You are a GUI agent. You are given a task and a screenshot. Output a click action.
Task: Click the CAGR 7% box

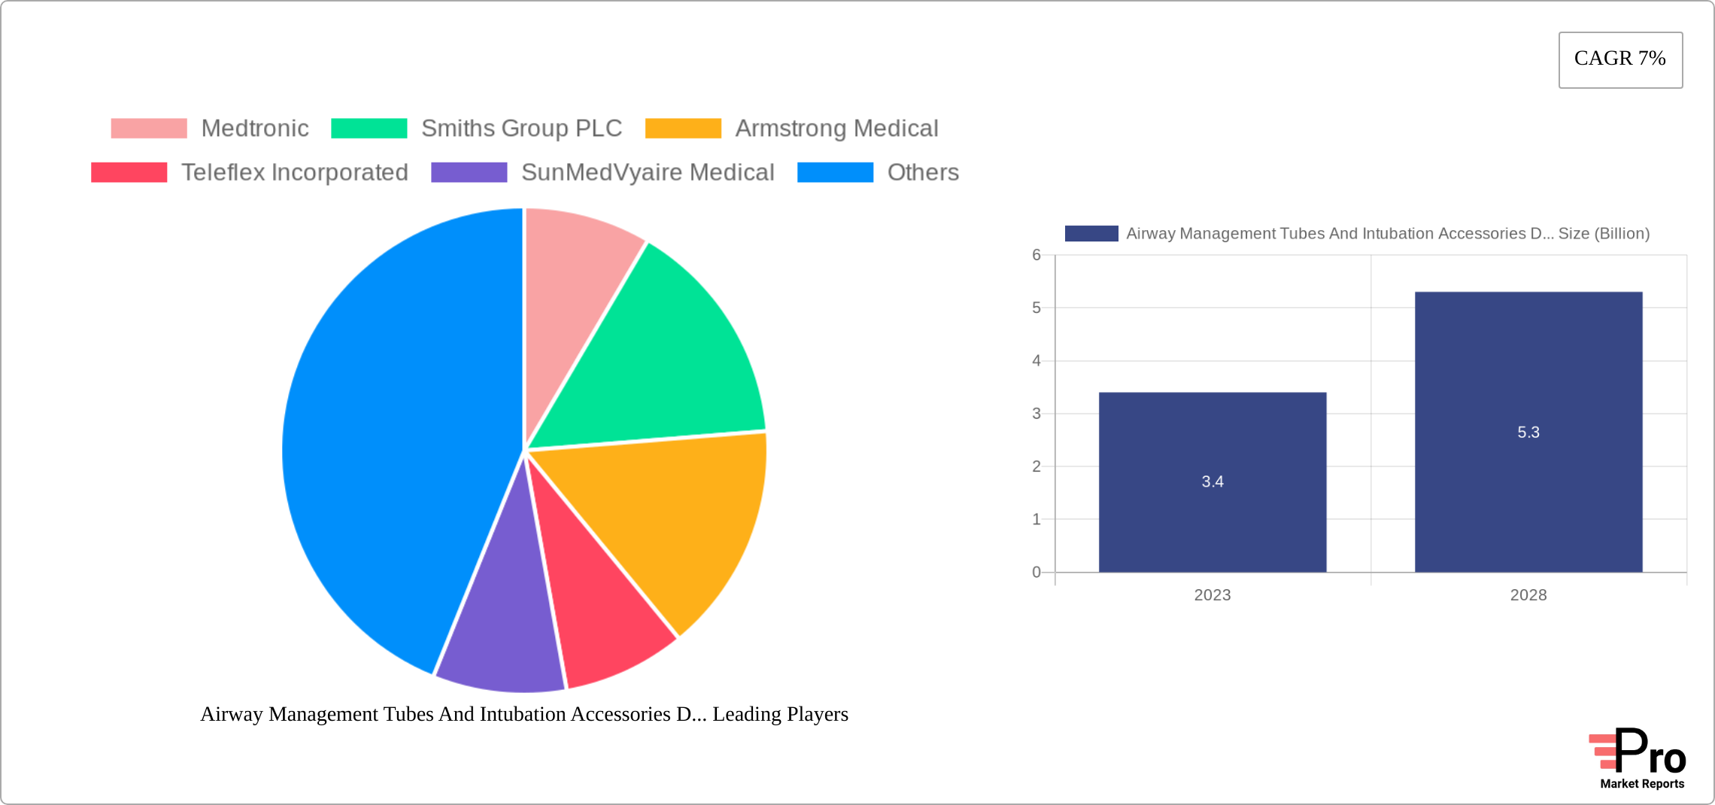coord(1620,59)
